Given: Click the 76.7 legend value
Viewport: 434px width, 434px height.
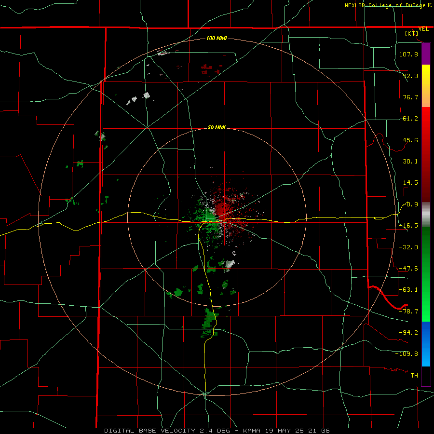Looking at the screenshot, I should click(410, 97).
